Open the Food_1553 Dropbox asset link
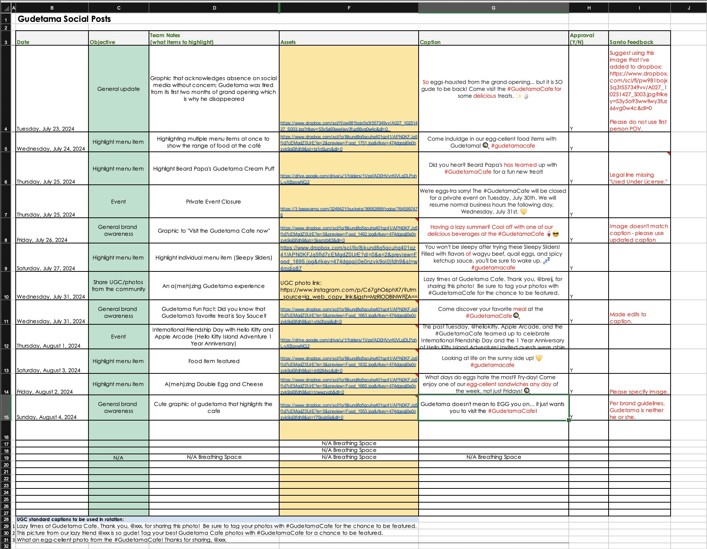707x549 pixels. click(349, 411)
